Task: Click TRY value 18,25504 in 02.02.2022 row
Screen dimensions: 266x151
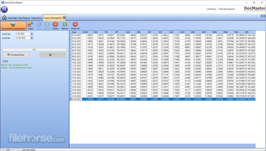Action: click(x=109, y=38)
